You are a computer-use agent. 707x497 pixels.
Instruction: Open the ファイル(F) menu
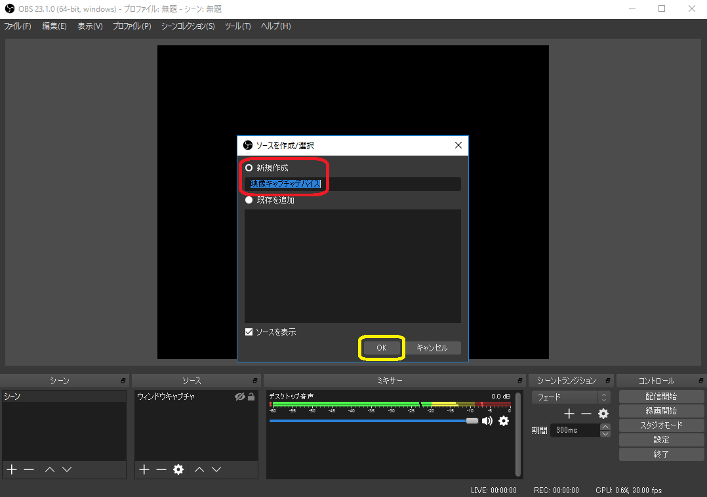(18, 26)
